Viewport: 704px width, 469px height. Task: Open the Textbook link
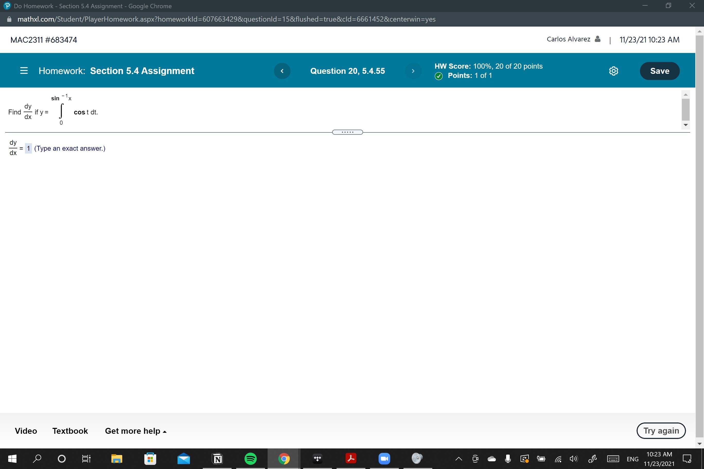click(x=70, y=431)
